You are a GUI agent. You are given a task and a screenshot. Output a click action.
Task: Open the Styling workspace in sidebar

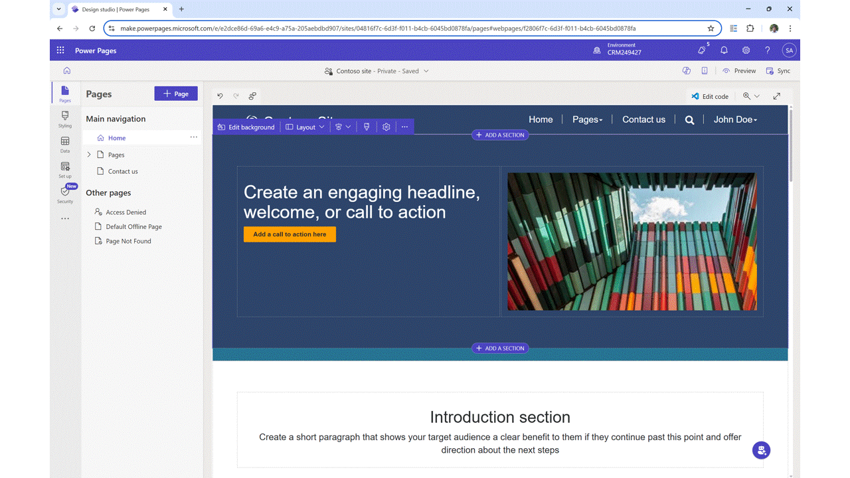(64, 119)
